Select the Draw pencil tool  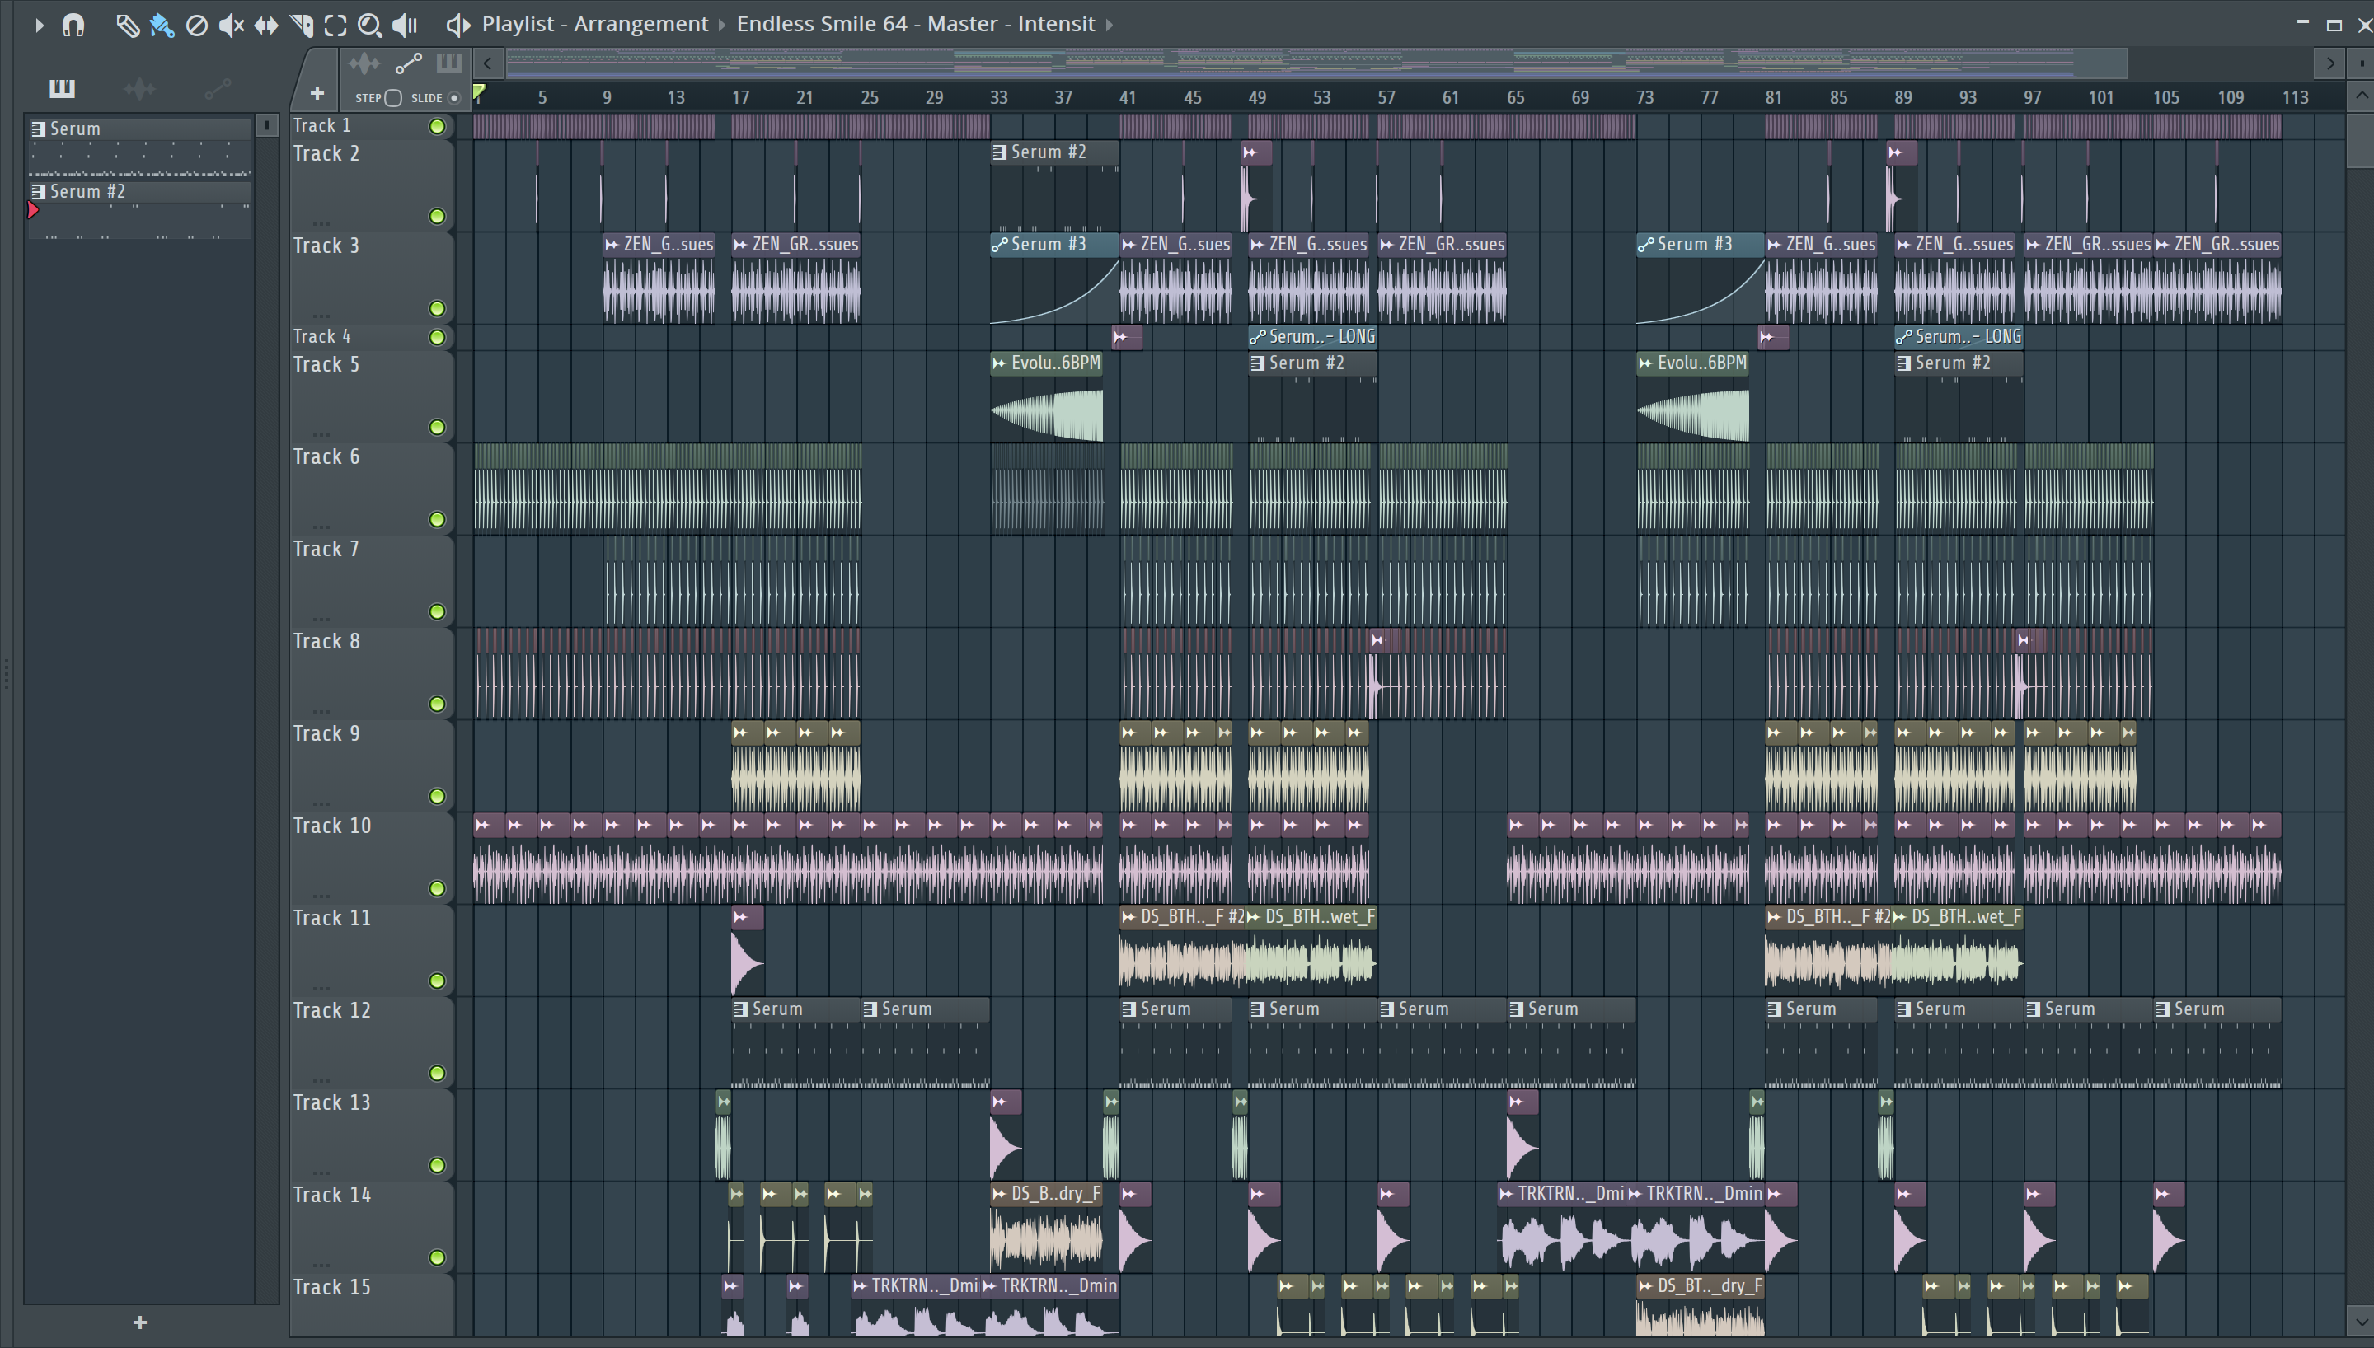click(127, 25)
